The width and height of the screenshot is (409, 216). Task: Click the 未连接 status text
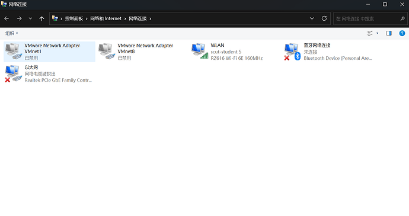[311, 52]
